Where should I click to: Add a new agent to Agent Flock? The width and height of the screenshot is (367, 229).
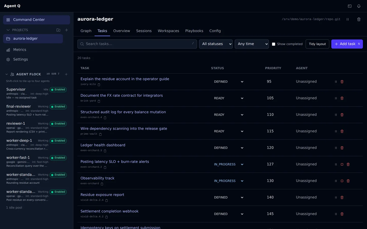66,74
